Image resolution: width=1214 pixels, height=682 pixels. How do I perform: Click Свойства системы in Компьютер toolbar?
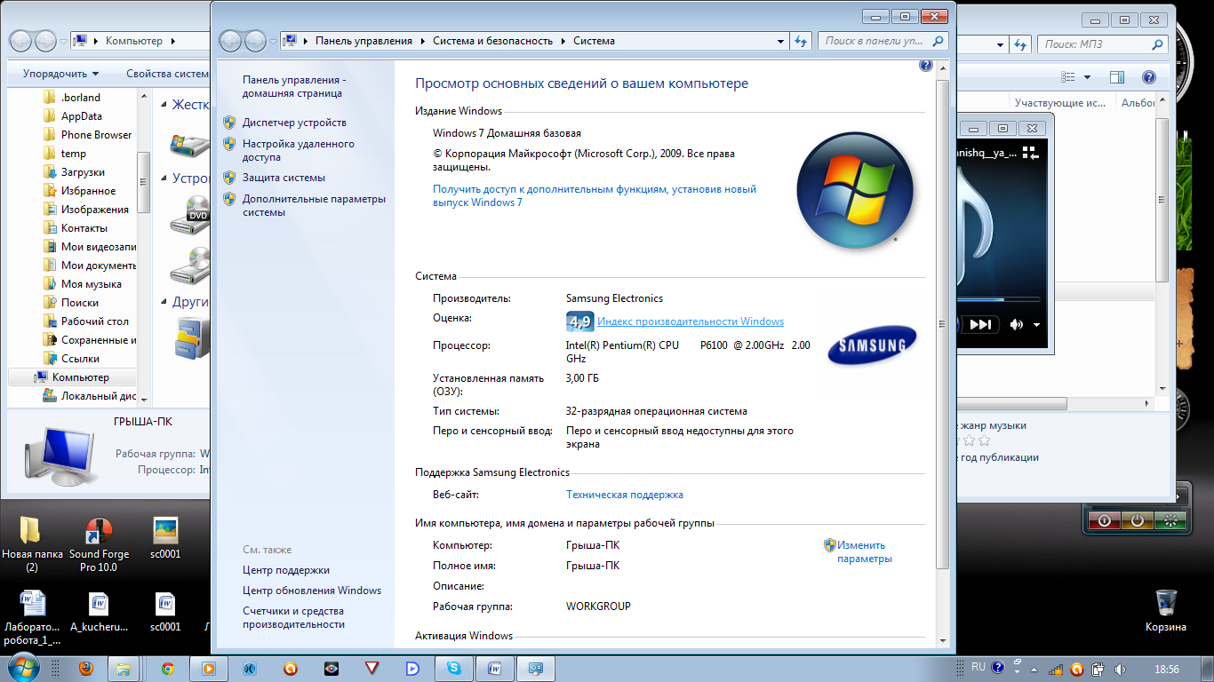click(169, 74)
